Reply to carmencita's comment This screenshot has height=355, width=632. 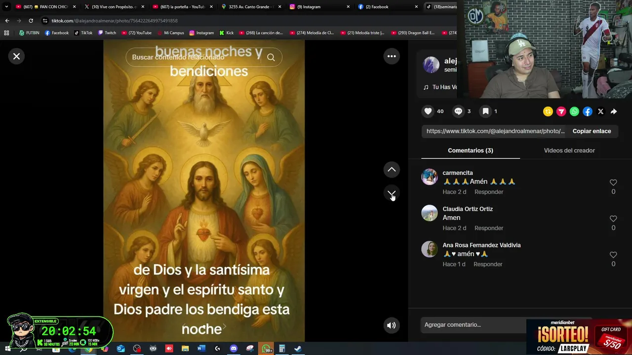tap(489, 192)
